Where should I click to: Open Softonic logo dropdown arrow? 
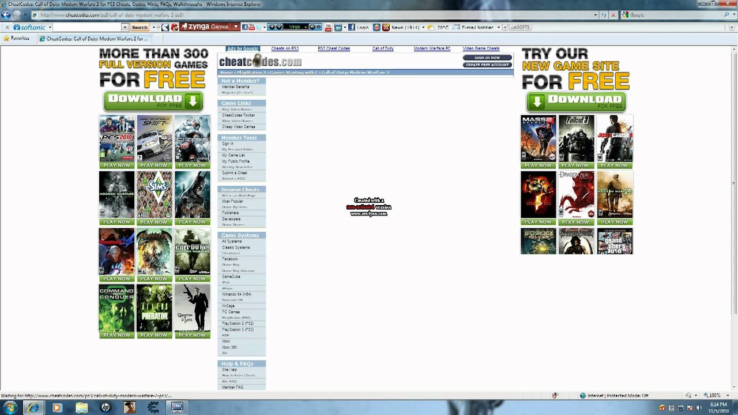[50, 27]
